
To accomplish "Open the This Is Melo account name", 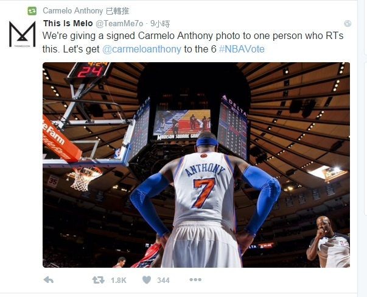I will tap(68, 23).
